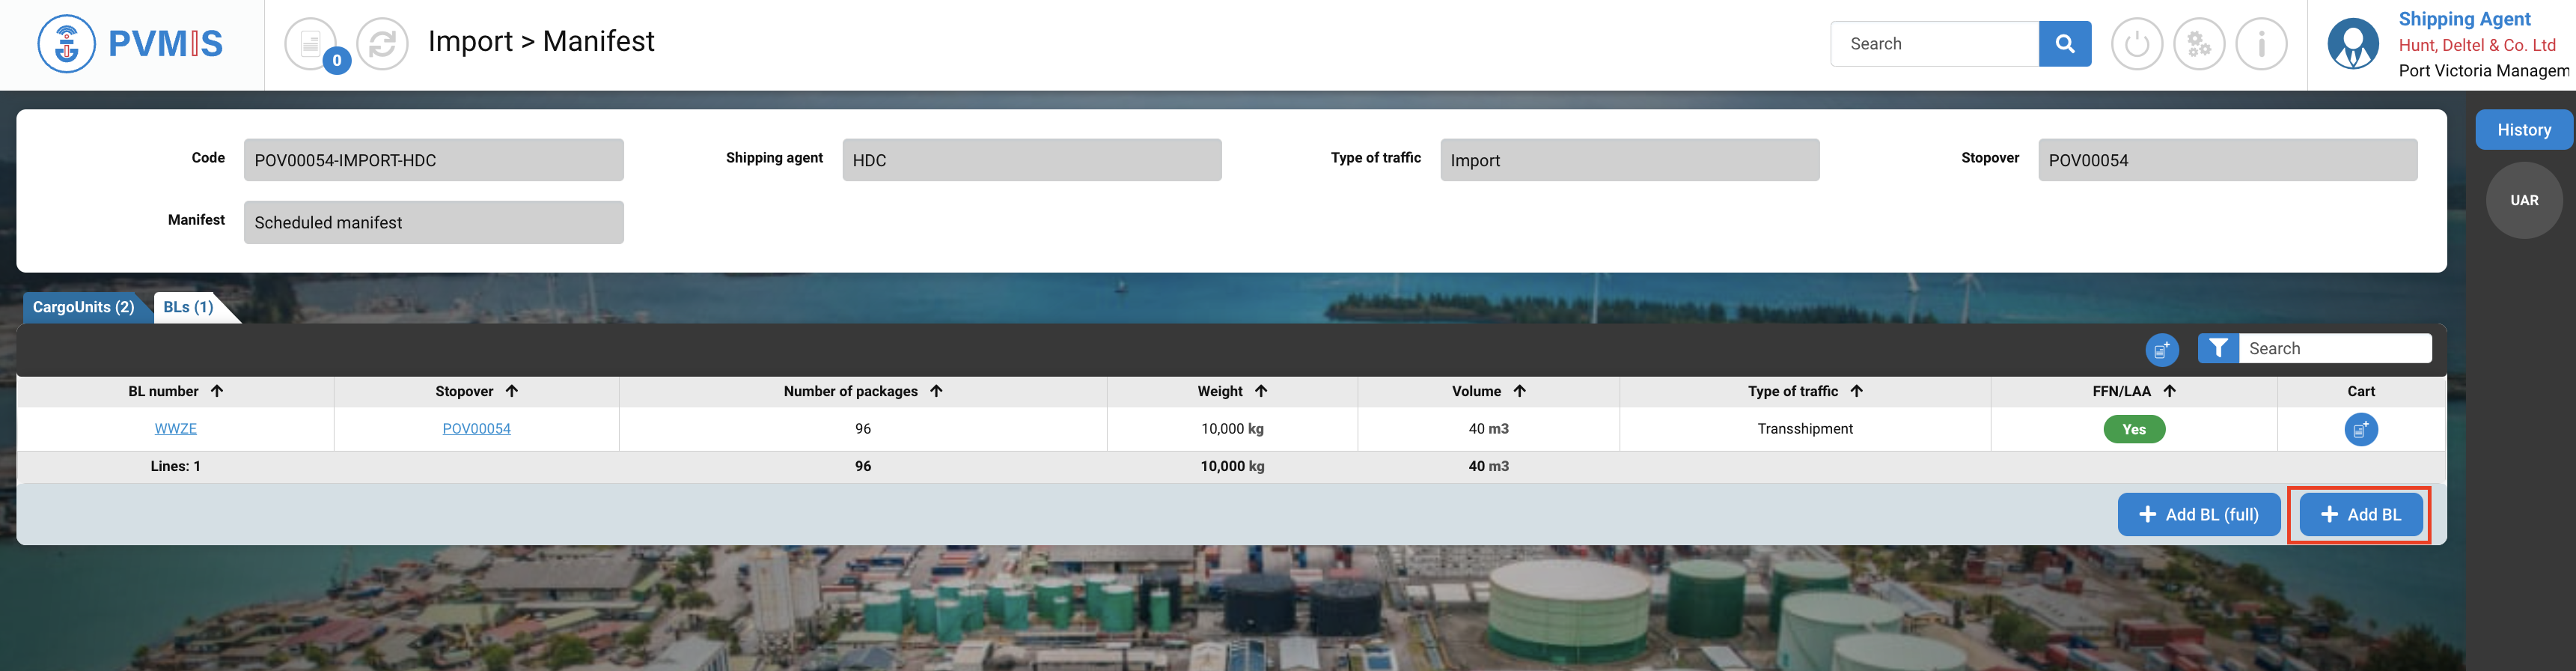
Task: Click the power logout icon
Action: [x=2136, y=44]
